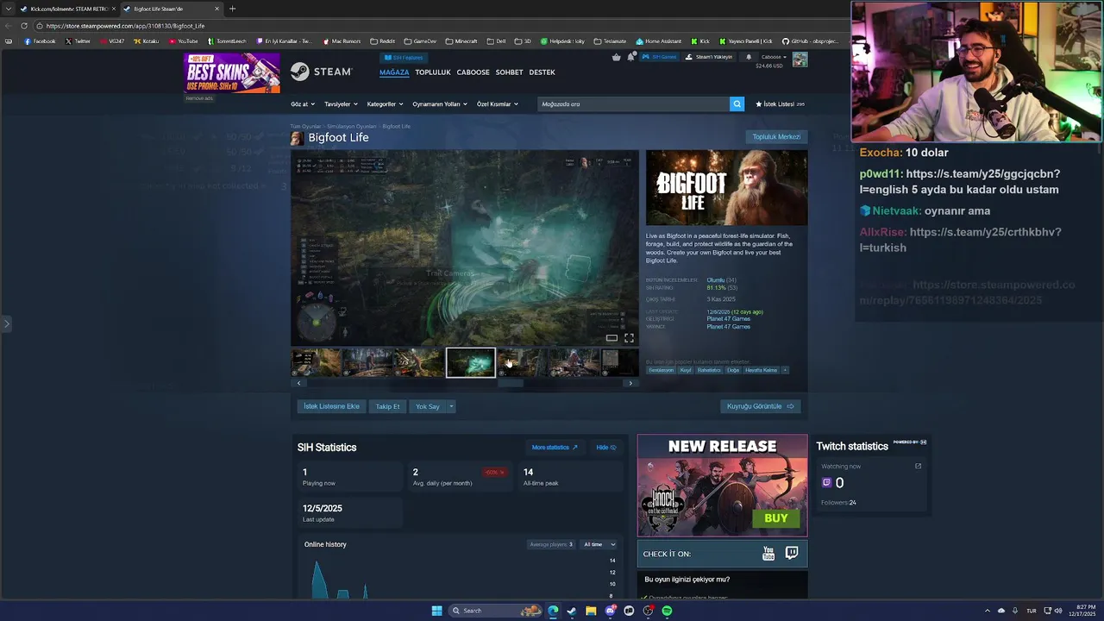Select the highlighted teal screenshot thumbnail
Viewport: 1104px width, 621px height.
pyautogui.click(x=471, y=362)
